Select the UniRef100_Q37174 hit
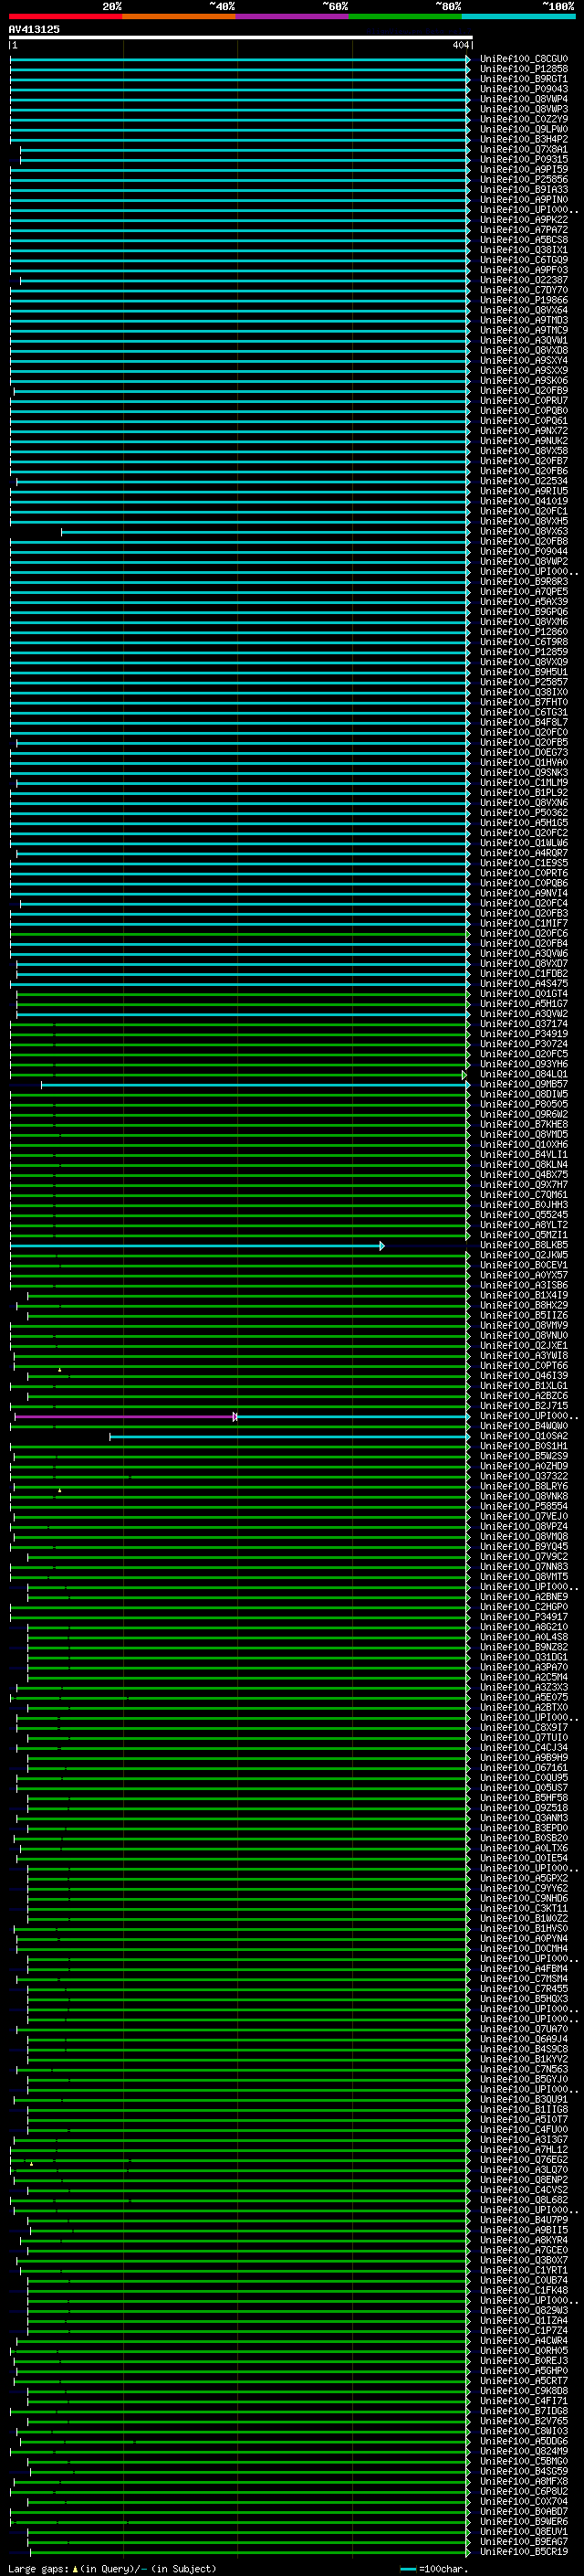584x2576 pixels. pyautogui.click(x=523, y=1024)
